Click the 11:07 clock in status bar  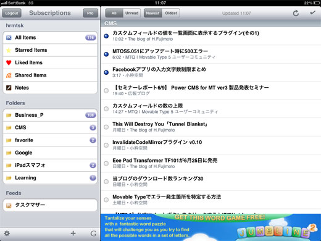[160, 3]
